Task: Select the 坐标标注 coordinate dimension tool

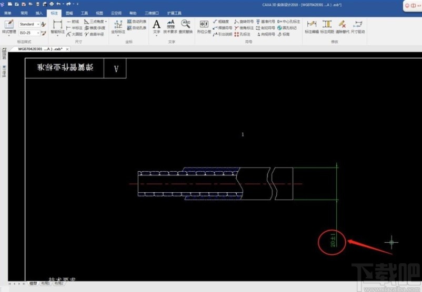Action: click(118, 27)
